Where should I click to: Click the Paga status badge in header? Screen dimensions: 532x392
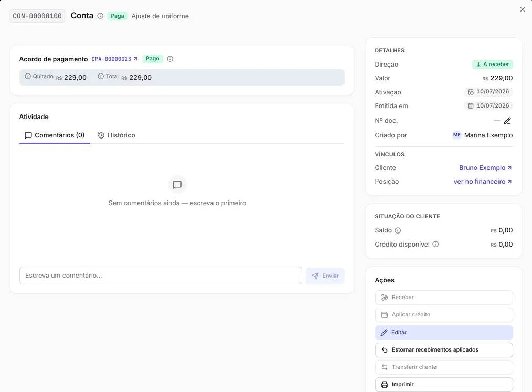pos(118,16)
